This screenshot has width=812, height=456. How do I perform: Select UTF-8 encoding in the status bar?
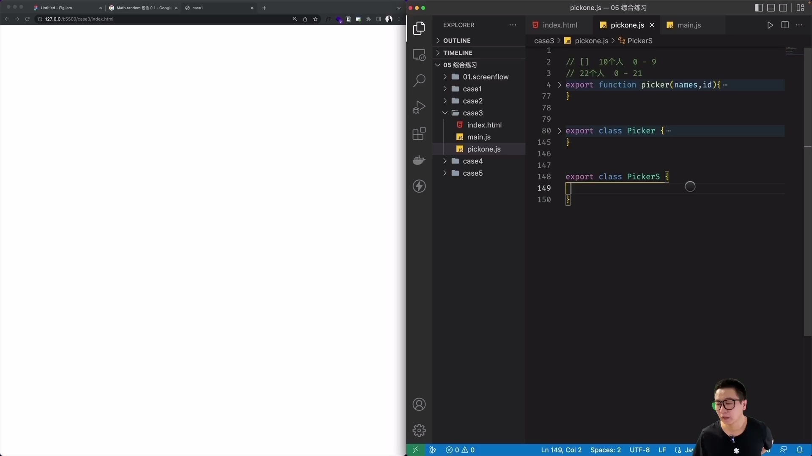[639, 450]
